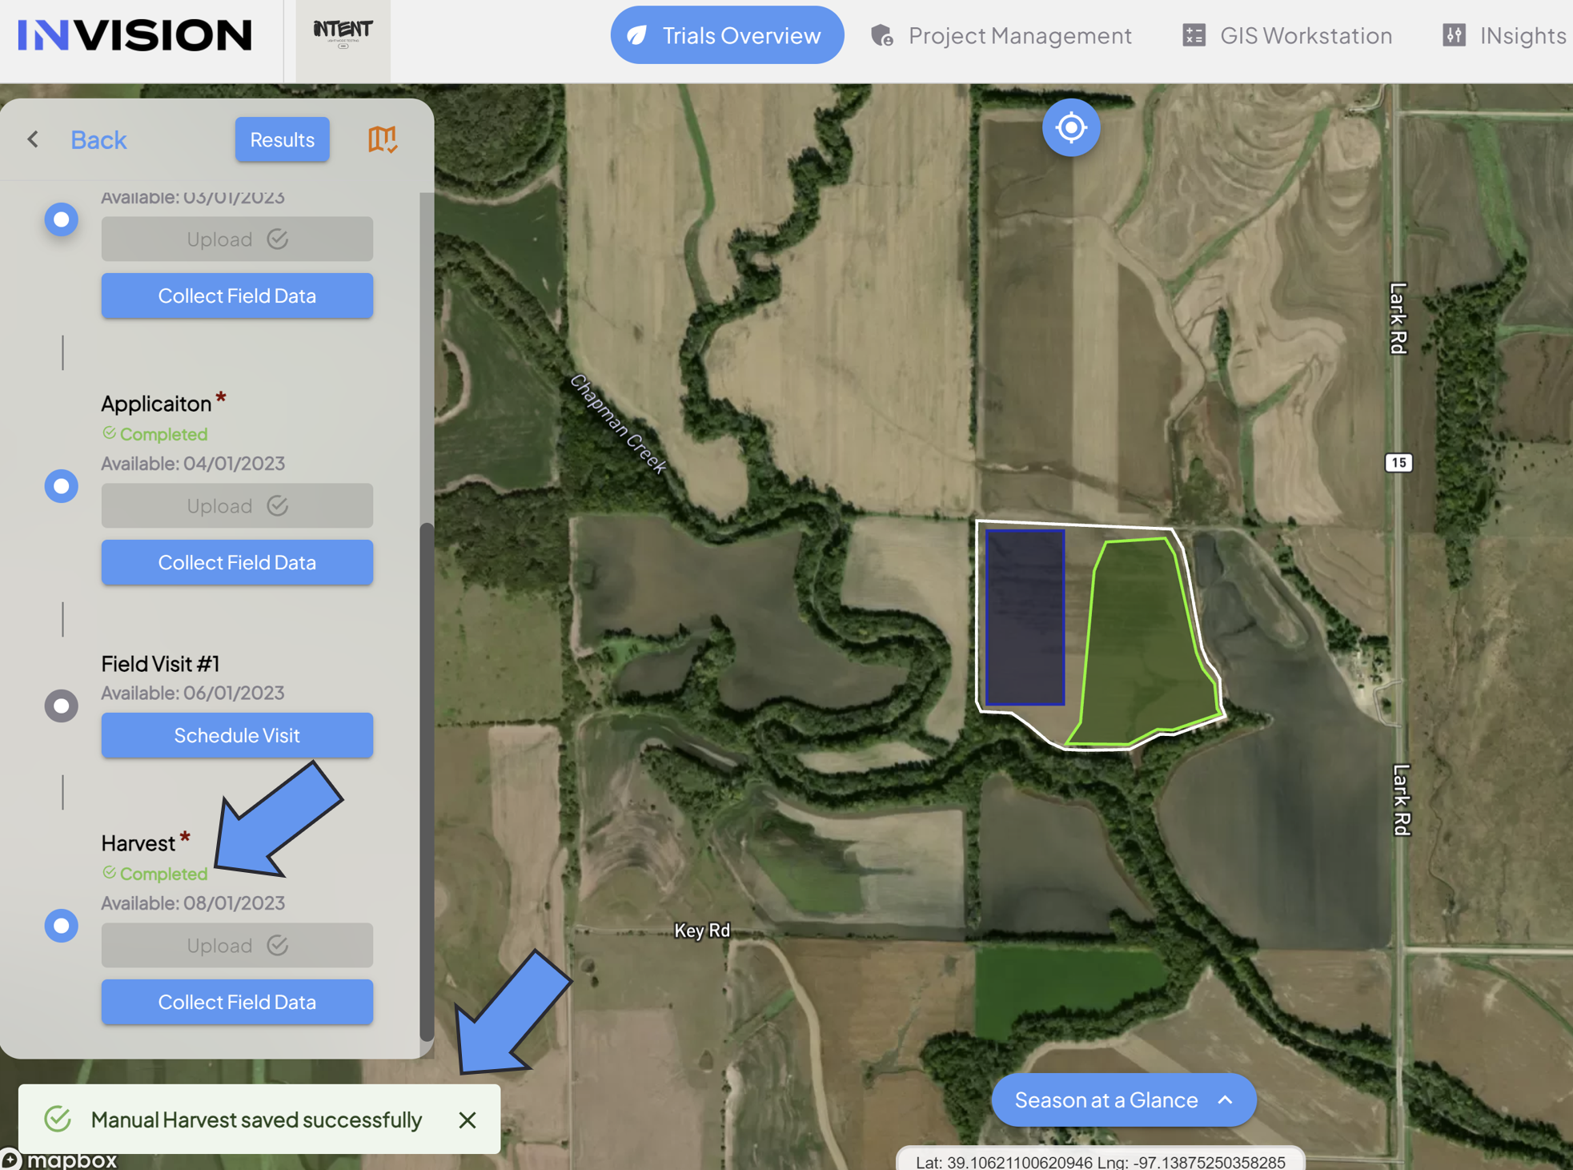1573x1170 pixels.
Task: Click the INTENT logo thumbnail
Action: pyautogui.click(x=343, y=35)
